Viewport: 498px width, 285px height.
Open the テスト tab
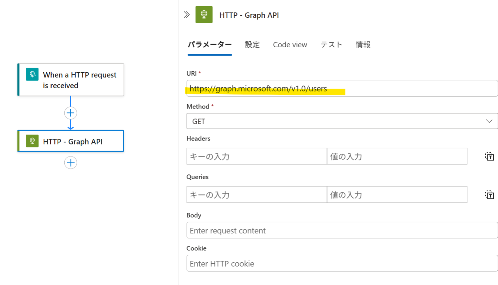(x=331, y=44)
